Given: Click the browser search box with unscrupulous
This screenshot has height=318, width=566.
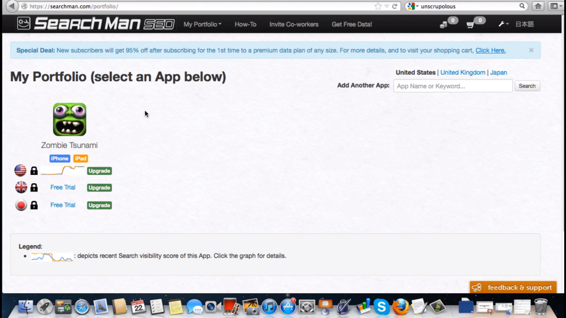Looking at the screenshot, I should tap(468, 6).
